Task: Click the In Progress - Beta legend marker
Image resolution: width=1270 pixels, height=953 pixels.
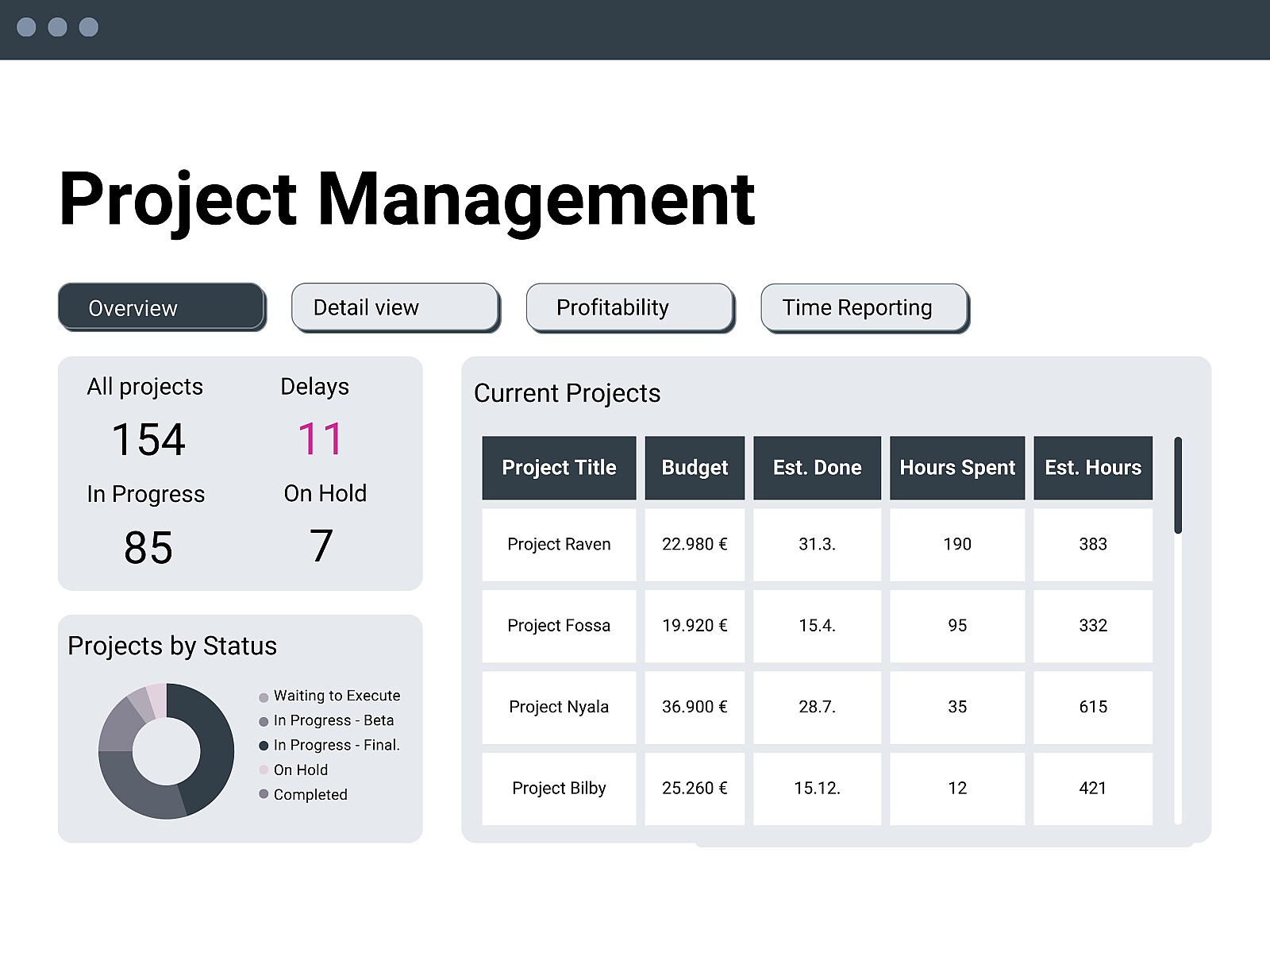Action: coord(262,720)
